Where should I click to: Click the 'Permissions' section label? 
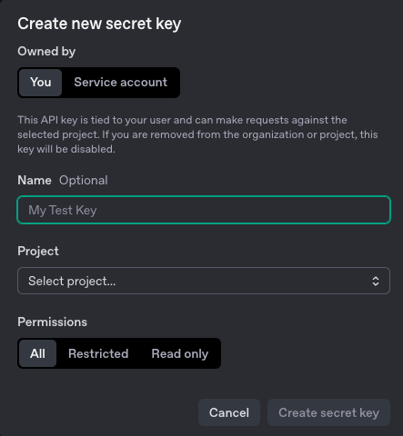click(52, 322)
